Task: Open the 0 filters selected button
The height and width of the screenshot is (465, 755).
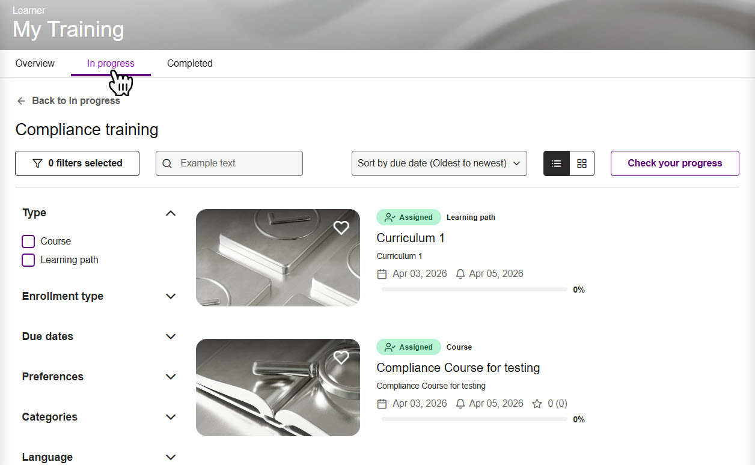Action: click(77, 163)
